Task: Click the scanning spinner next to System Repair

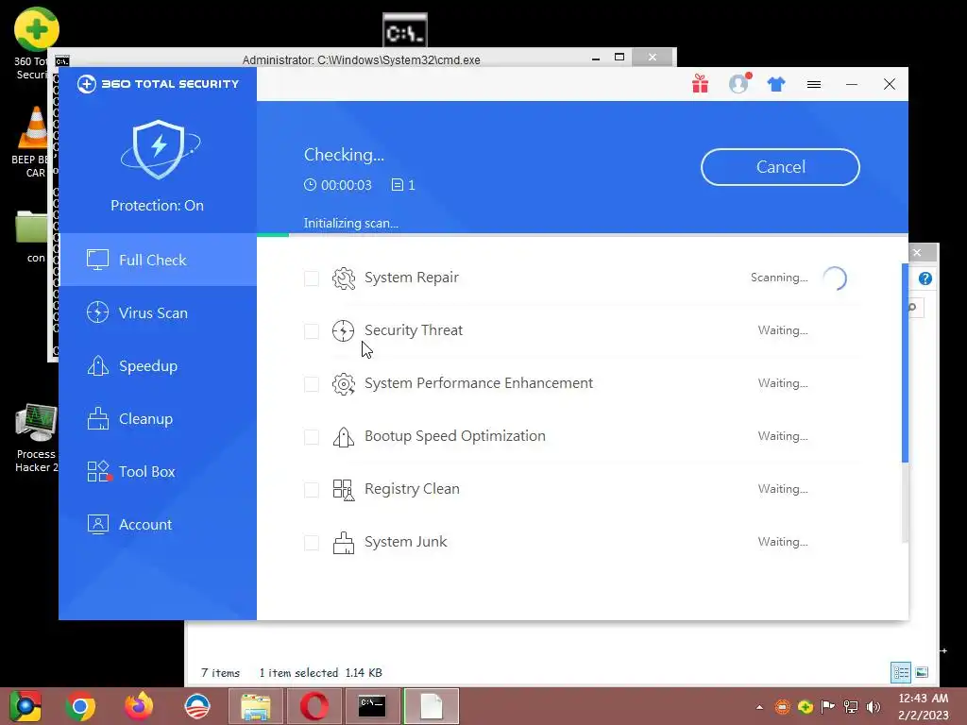Action: pos(835,278)
